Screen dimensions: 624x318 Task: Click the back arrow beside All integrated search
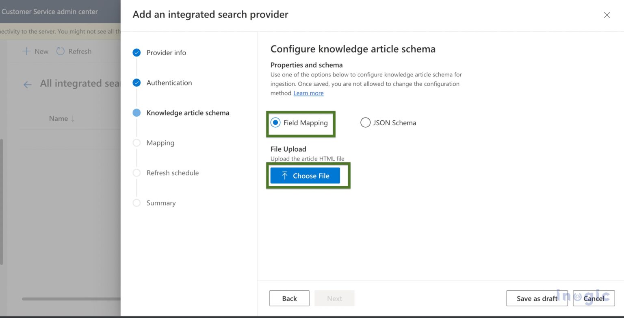(x=27, y=84)
